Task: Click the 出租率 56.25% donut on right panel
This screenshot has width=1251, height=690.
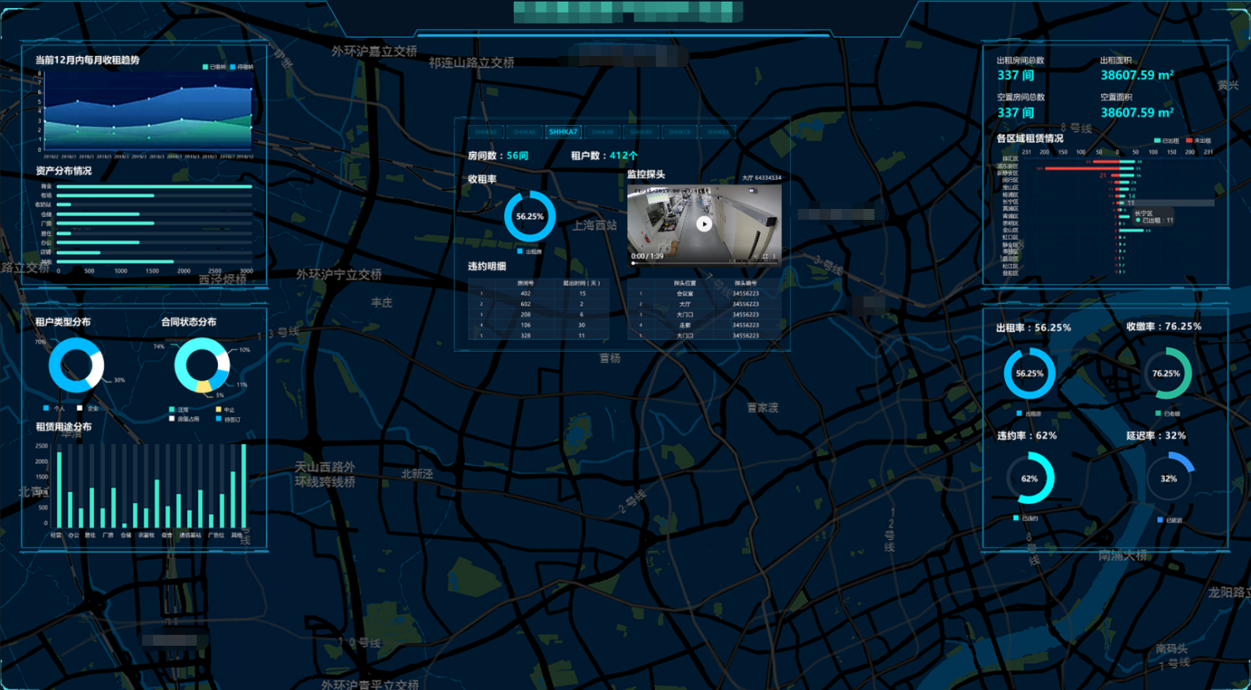Action: tap(1029, 373)
